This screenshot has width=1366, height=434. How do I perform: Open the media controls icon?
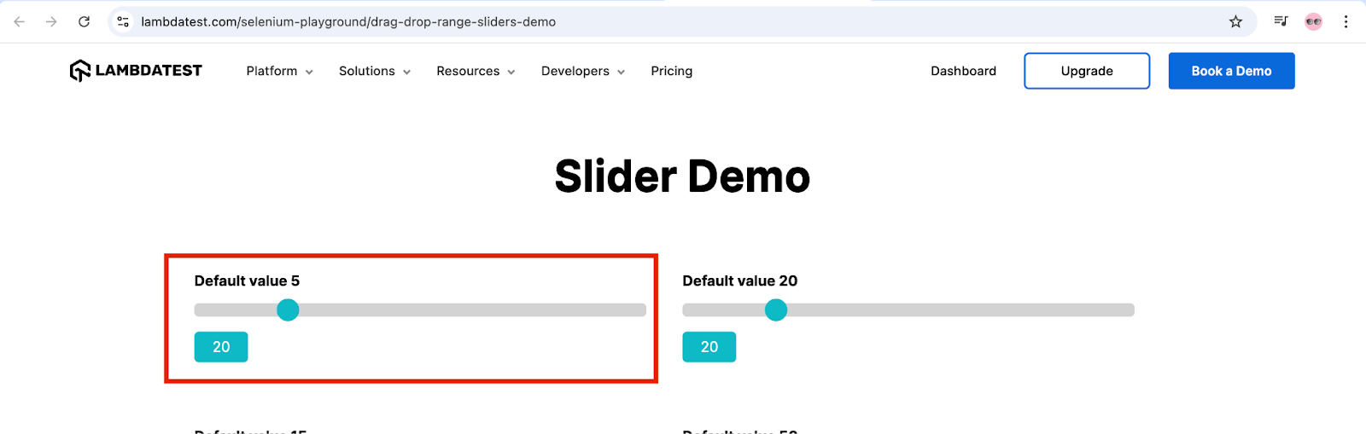1281,22
